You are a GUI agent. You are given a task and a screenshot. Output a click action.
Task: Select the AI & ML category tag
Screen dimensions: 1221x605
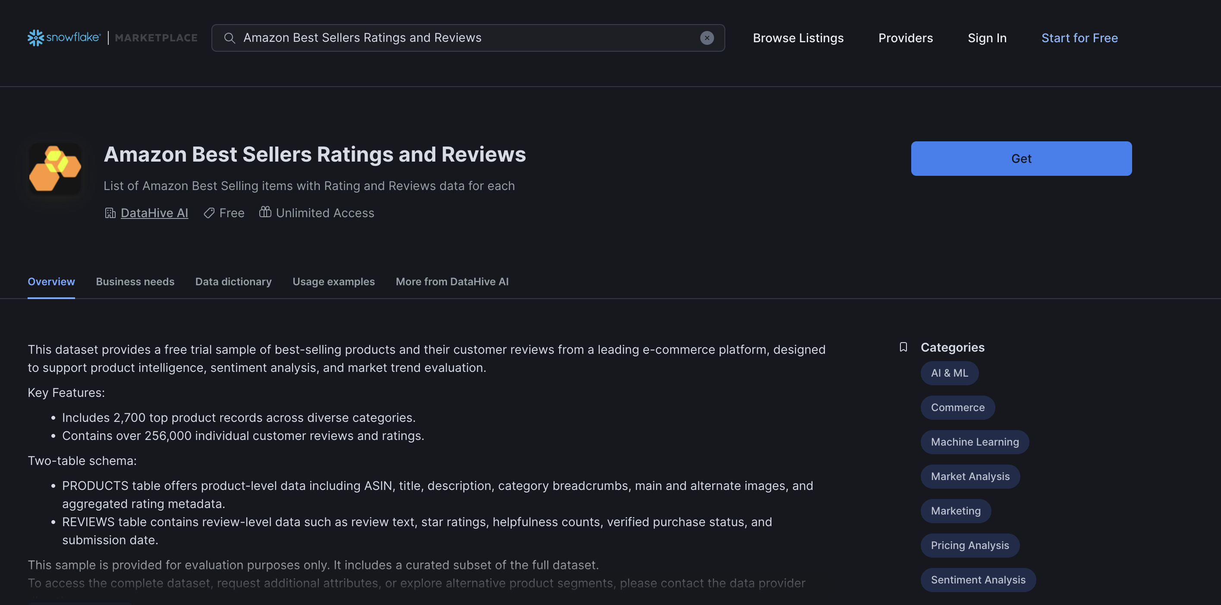coord(950,373)
